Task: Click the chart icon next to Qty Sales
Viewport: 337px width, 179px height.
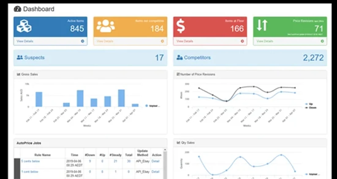Action: click(178, 143)
